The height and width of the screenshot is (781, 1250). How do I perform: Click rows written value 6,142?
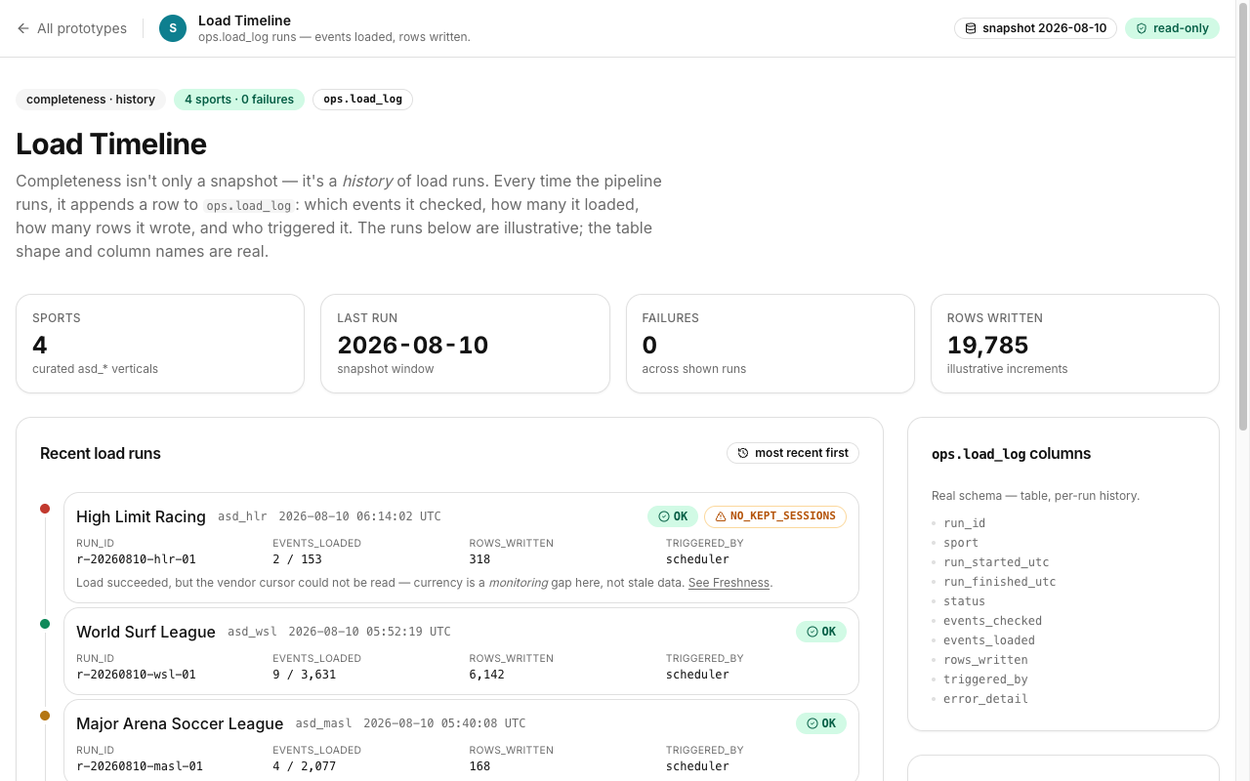pos(486,675)
